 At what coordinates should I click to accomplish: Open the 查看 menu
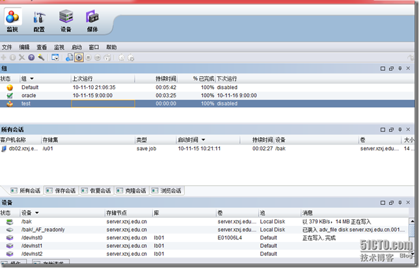42,47
